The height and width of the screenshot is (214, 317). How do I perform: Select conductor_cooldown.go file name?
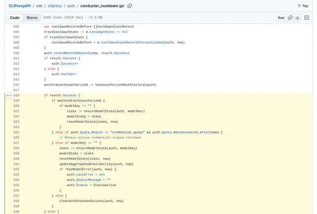102,6
